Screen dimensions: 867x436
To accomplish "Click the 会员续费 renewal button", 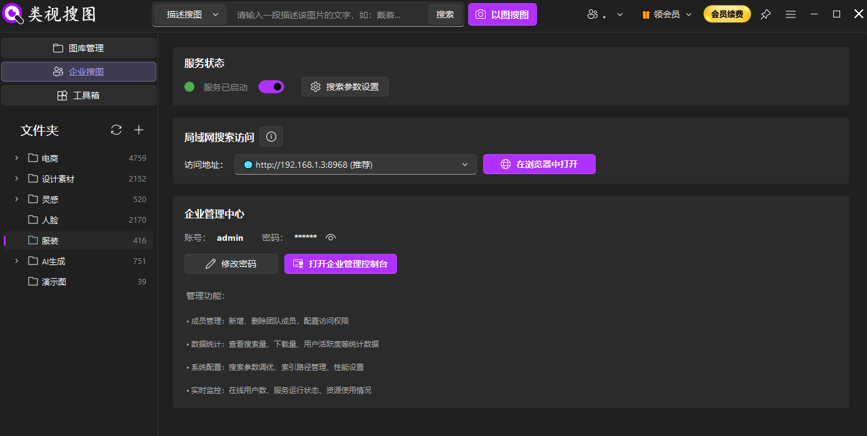I will coord(726,13).
